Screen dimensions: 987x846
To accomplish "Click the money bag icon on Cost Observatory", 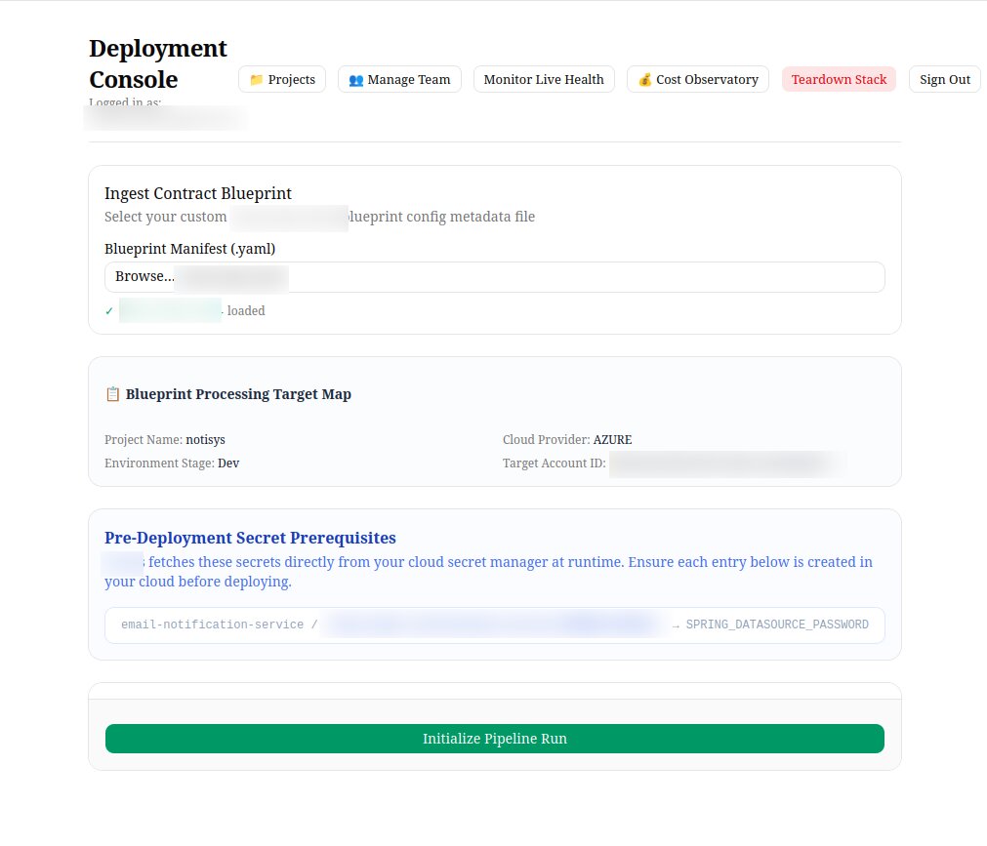I will click(x=644, y=80).
